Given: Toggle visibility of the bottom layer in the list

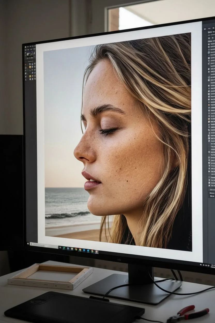Looking at the screenshot, I should [209, 185].
